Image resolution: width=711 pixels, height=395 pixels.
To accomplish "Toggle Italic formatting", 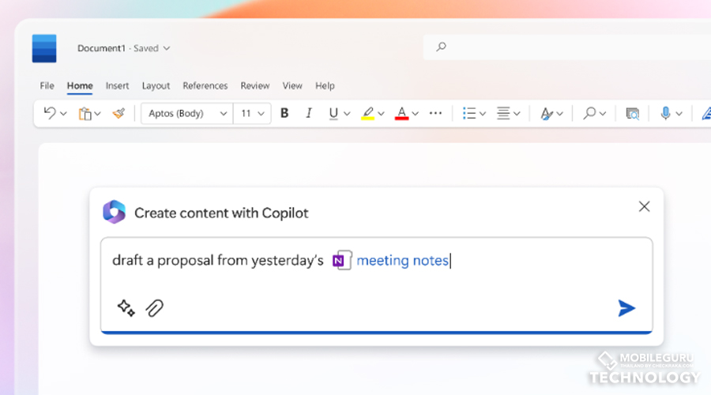I will point(309,113).
